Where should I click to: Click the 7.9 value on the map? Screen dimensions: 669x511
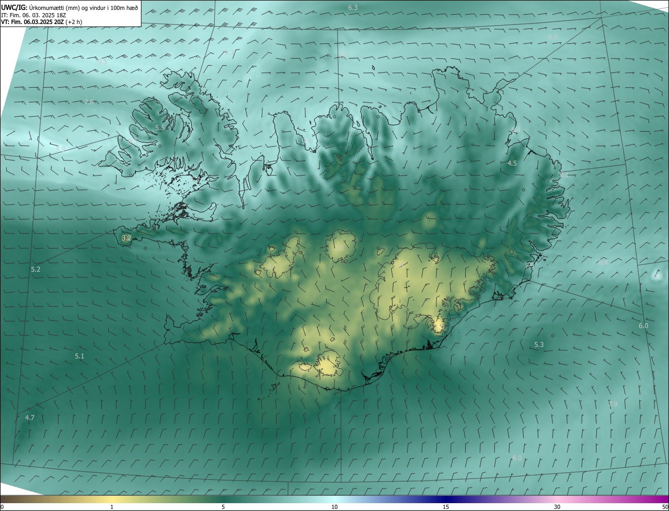613,404
